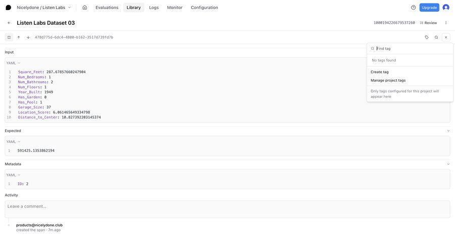Open the dataset more-options kebab menu
The height and width of the screenshot is (244, 455).
446,23
